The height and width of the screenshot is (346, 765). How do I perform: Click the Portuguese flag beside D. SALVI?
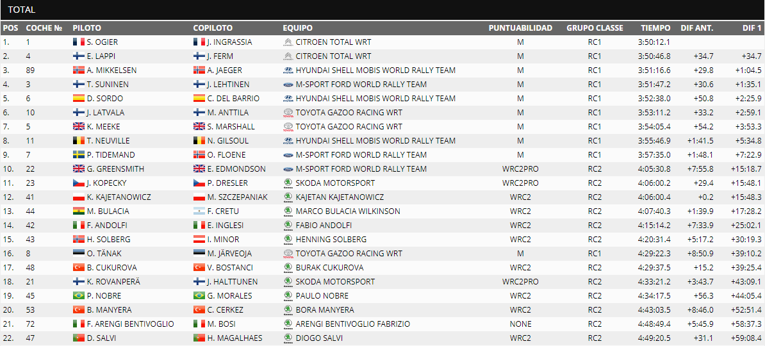pos(79,338)
